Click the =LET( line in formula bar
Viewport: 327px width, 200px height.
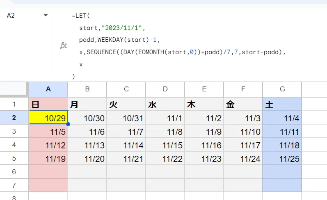point(81,16)
